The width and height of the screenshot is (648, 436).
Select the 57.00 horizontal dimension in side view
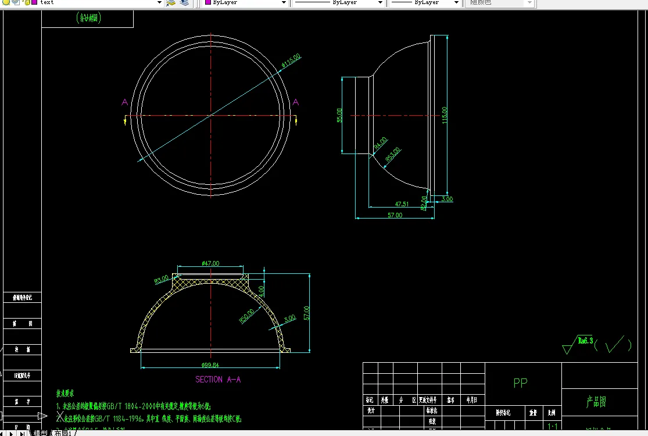tap(395, 215)
